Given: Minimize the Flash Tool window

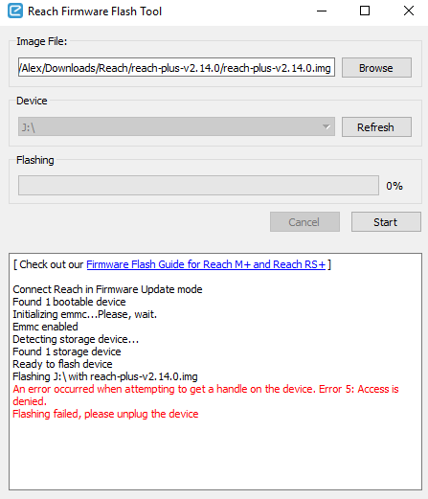Looking at the screenshot, I should pos(322,11).
